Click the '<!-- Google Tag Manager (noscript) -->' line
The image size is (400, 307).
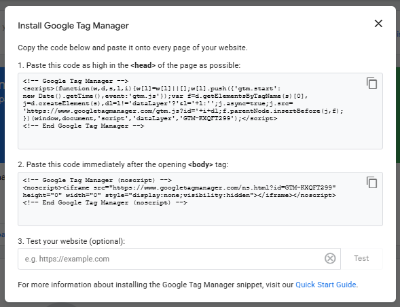tap(97, 180)
